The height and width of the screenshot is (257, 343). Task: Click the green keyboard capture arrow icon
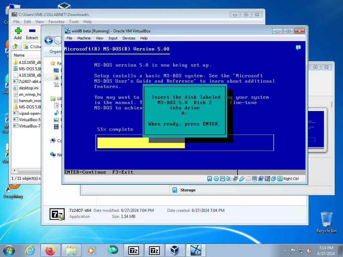[280, 179]
